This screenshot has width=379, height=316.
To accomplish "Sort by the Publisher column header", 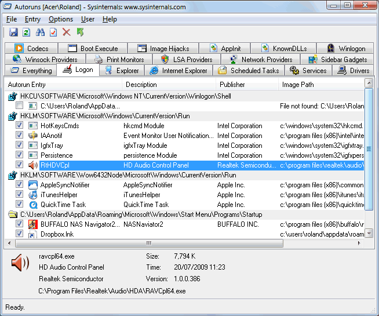I will [x=232, y=85].
